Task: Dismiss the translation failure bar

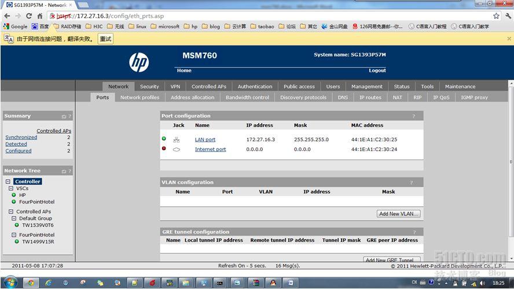Action: click(x=509, y=39)
